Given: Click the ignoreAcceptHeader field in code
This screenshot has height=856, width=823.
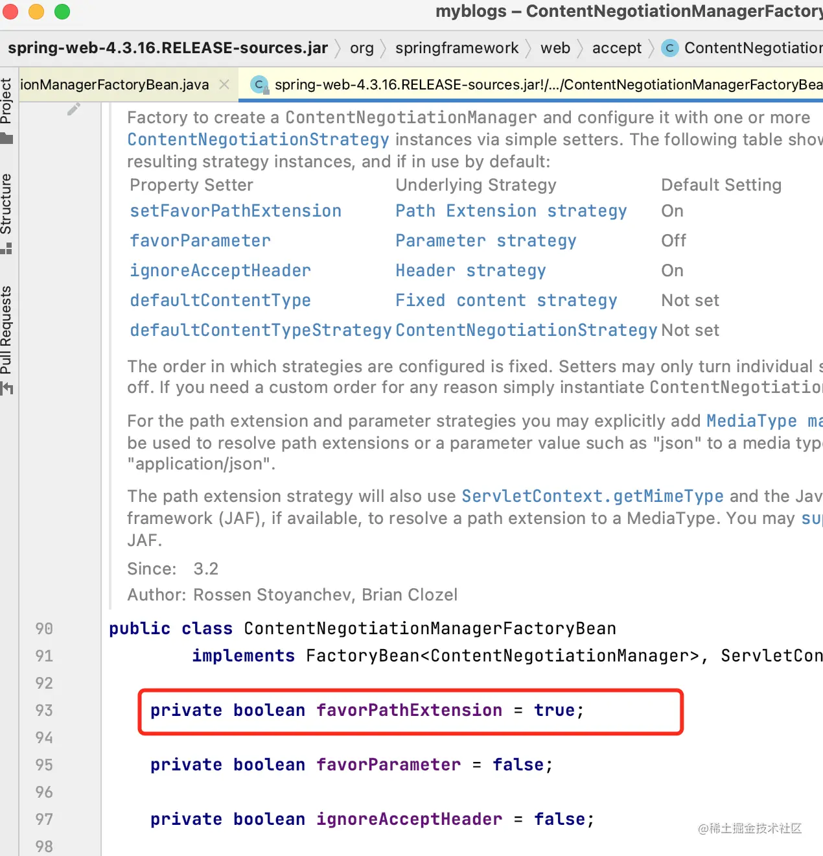Looking at the screenshot, I should (409, 819).
